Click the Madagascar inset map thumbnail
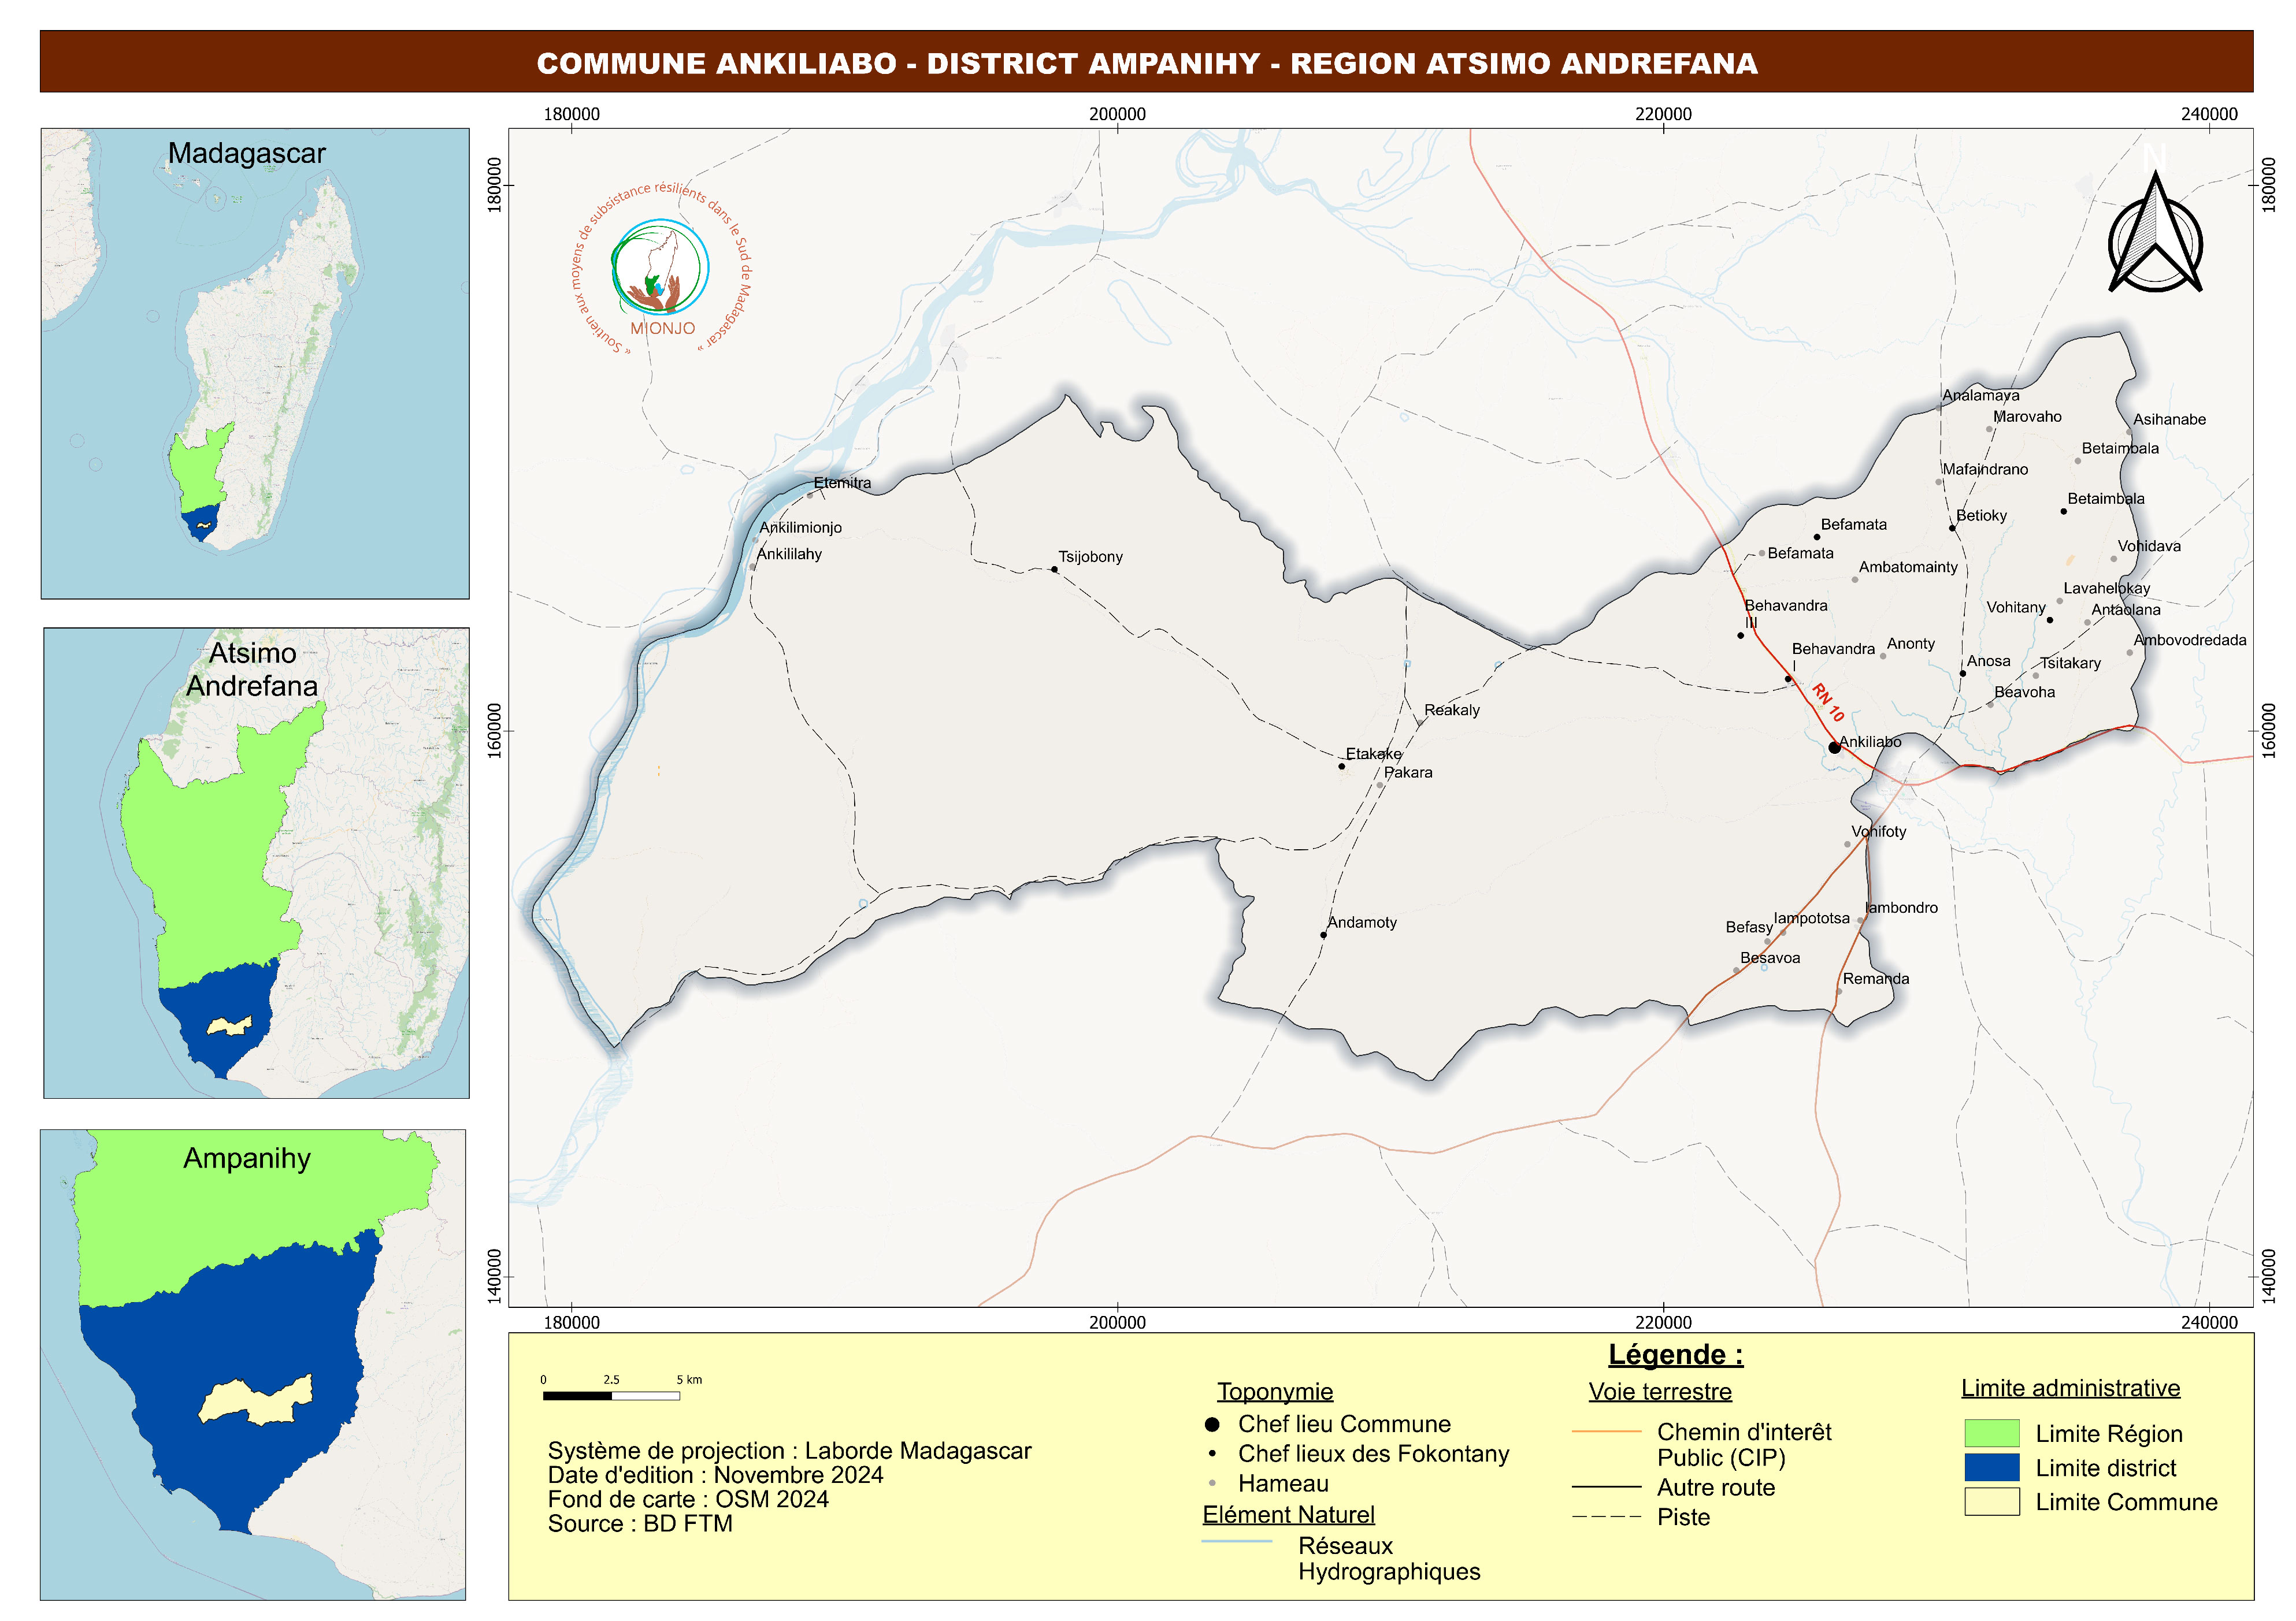This screenshot has height=1621, width=2296. (255, 364)
